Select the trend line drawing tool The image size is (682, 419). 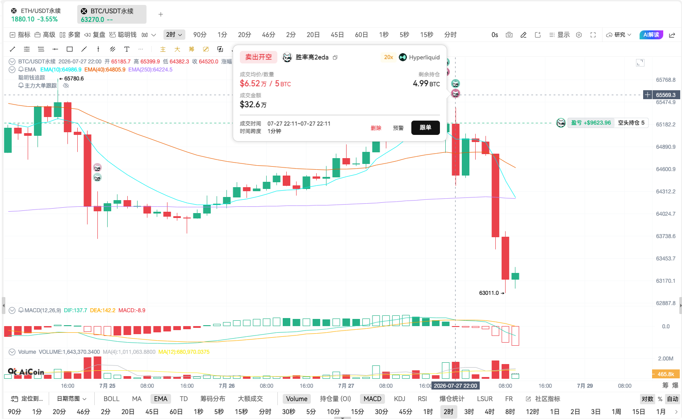(x=13, y=49)
